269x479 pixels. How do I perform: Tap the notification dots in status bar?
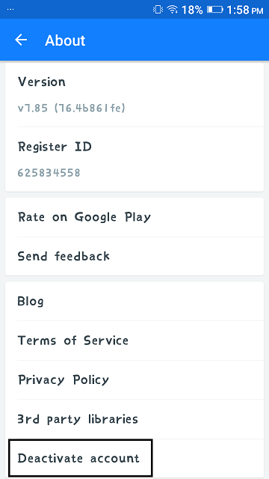[x=10, y=9]
